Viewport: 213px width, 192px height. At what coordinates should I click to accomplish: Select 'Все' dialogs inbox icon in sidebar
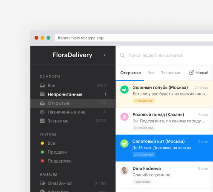tap(42, 85)
